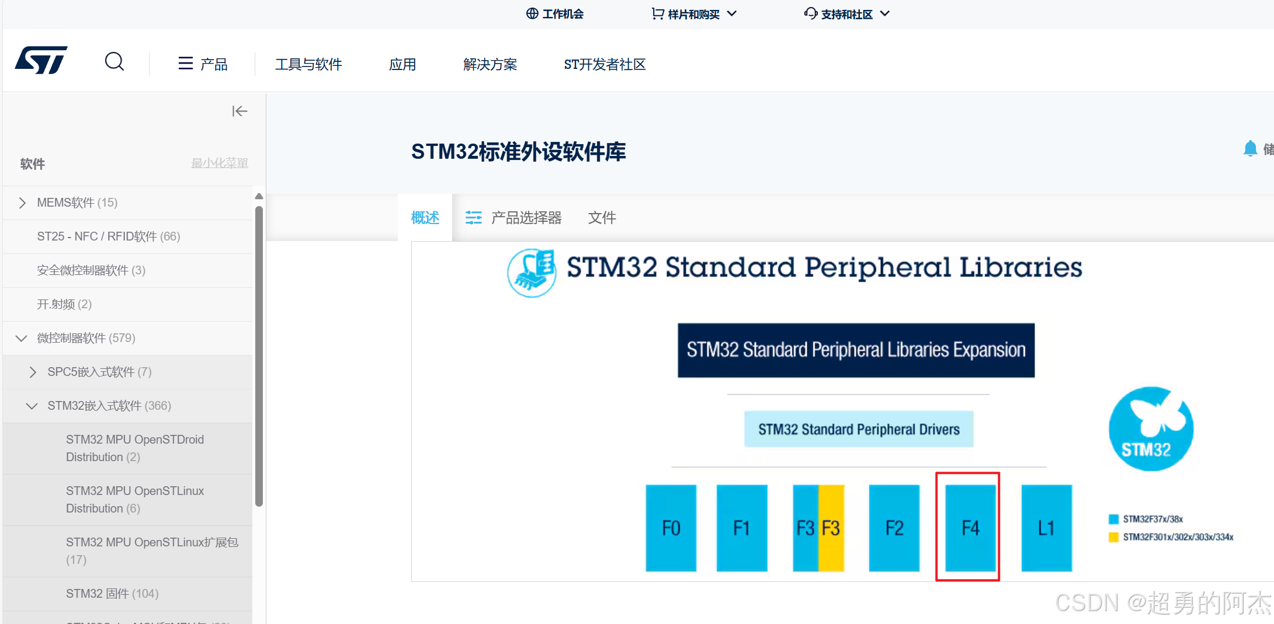Screen dimensions: 1274x624
Task: Collapse the 微控制器软件 tree chevron
Action: pyautogui.click(x=22, y=338)
